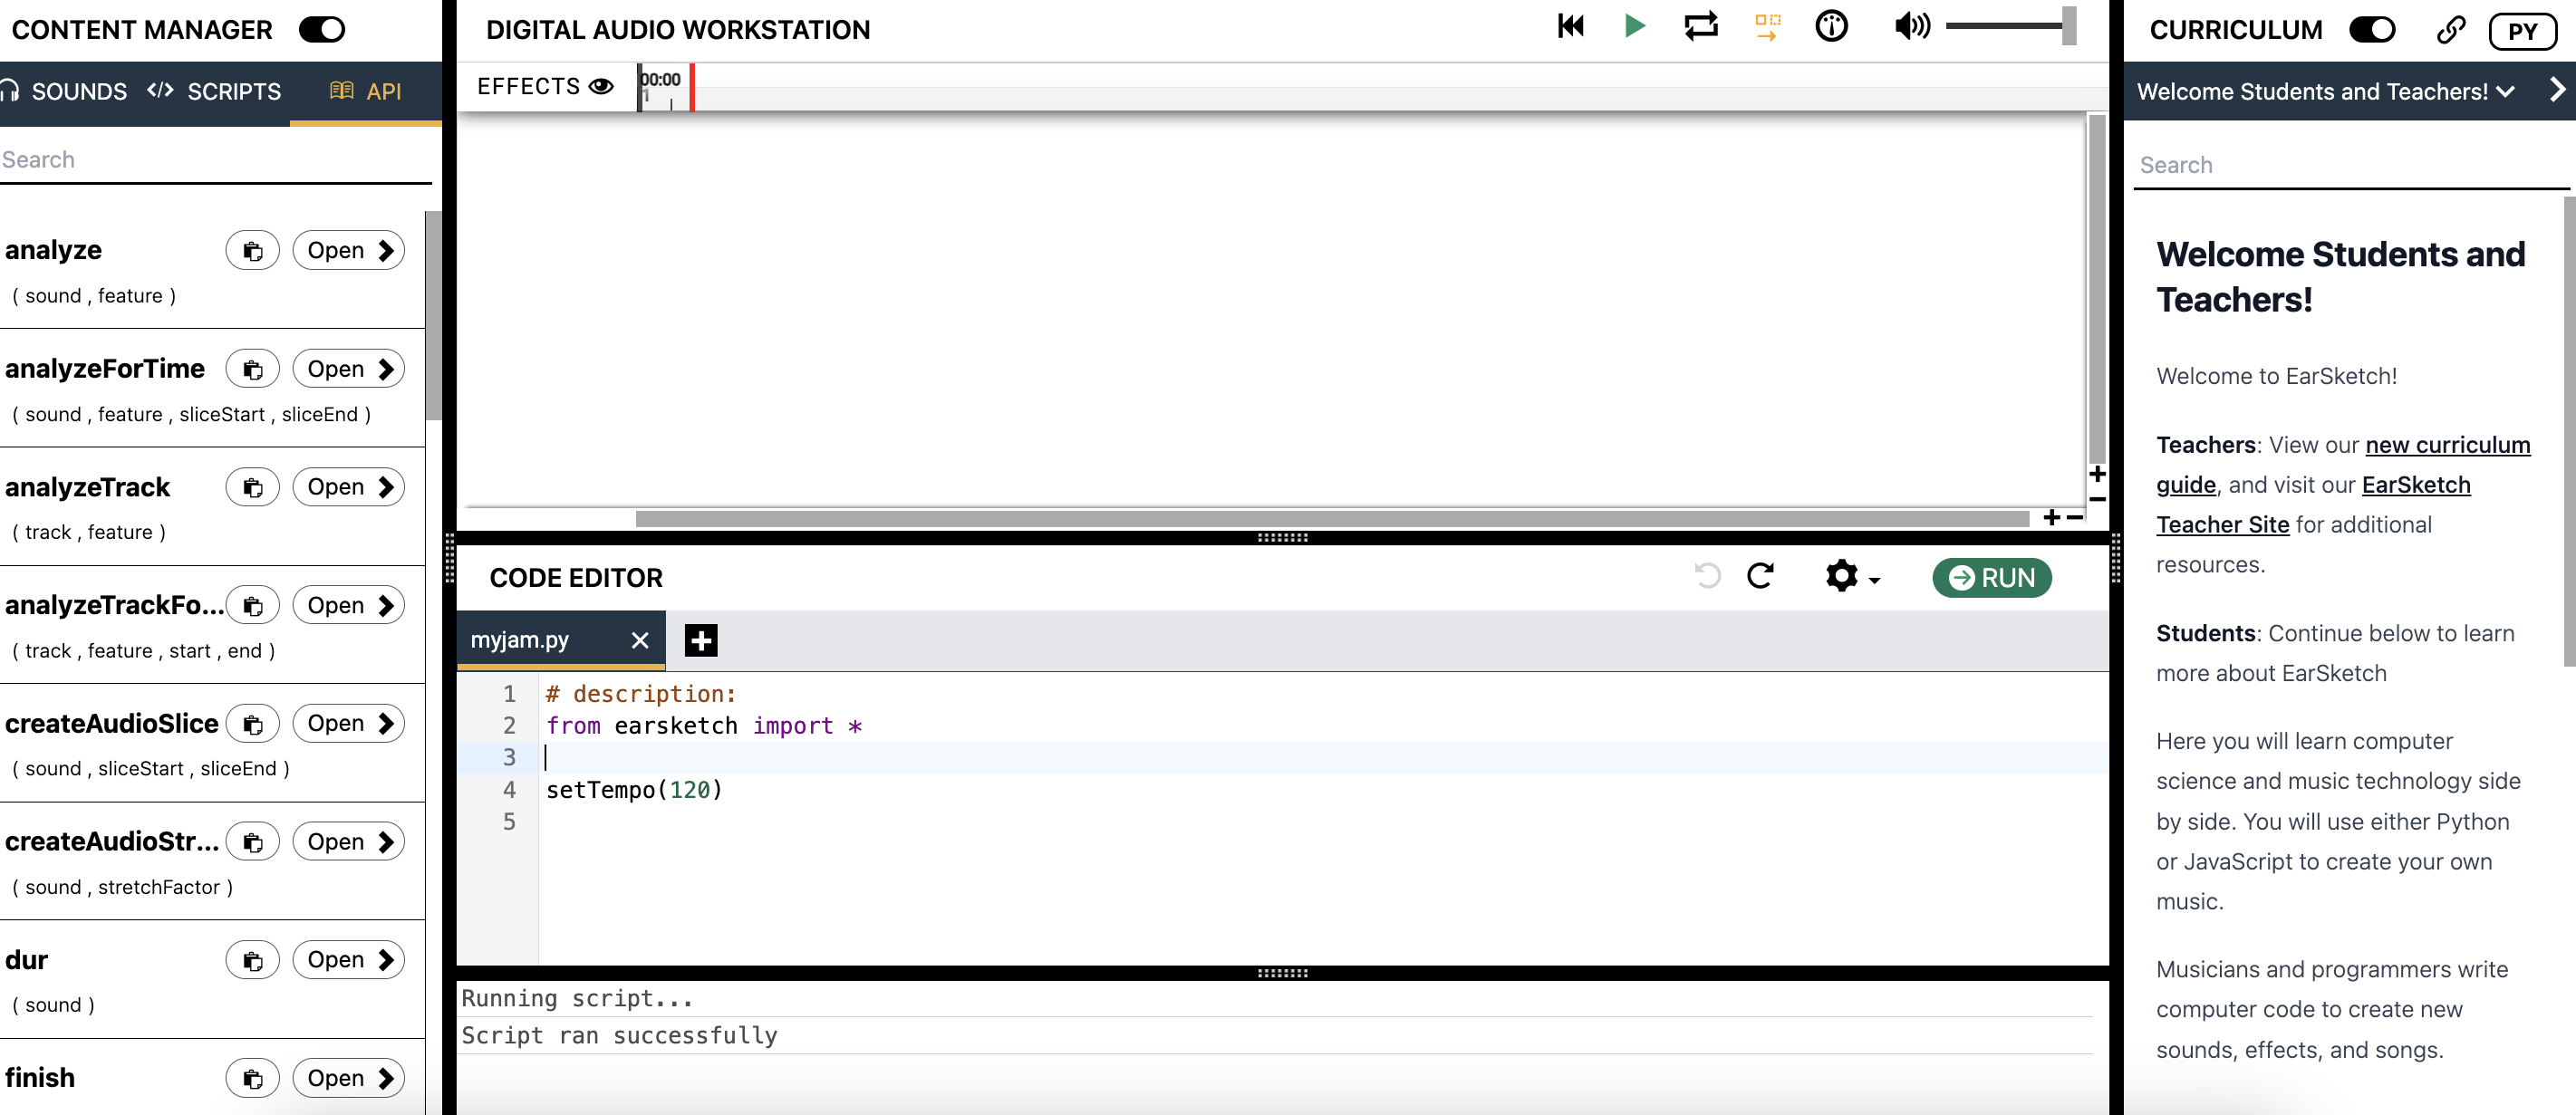
Task: Mute audio with the speaker icon
Action: click(x=1911, y=26)
